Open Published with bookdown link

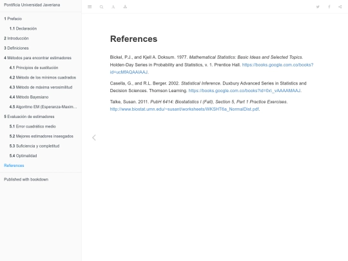coord(26,179)
